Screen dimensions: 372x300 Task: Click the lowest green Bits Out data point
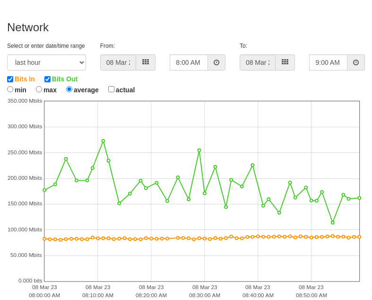click(333, 222)
